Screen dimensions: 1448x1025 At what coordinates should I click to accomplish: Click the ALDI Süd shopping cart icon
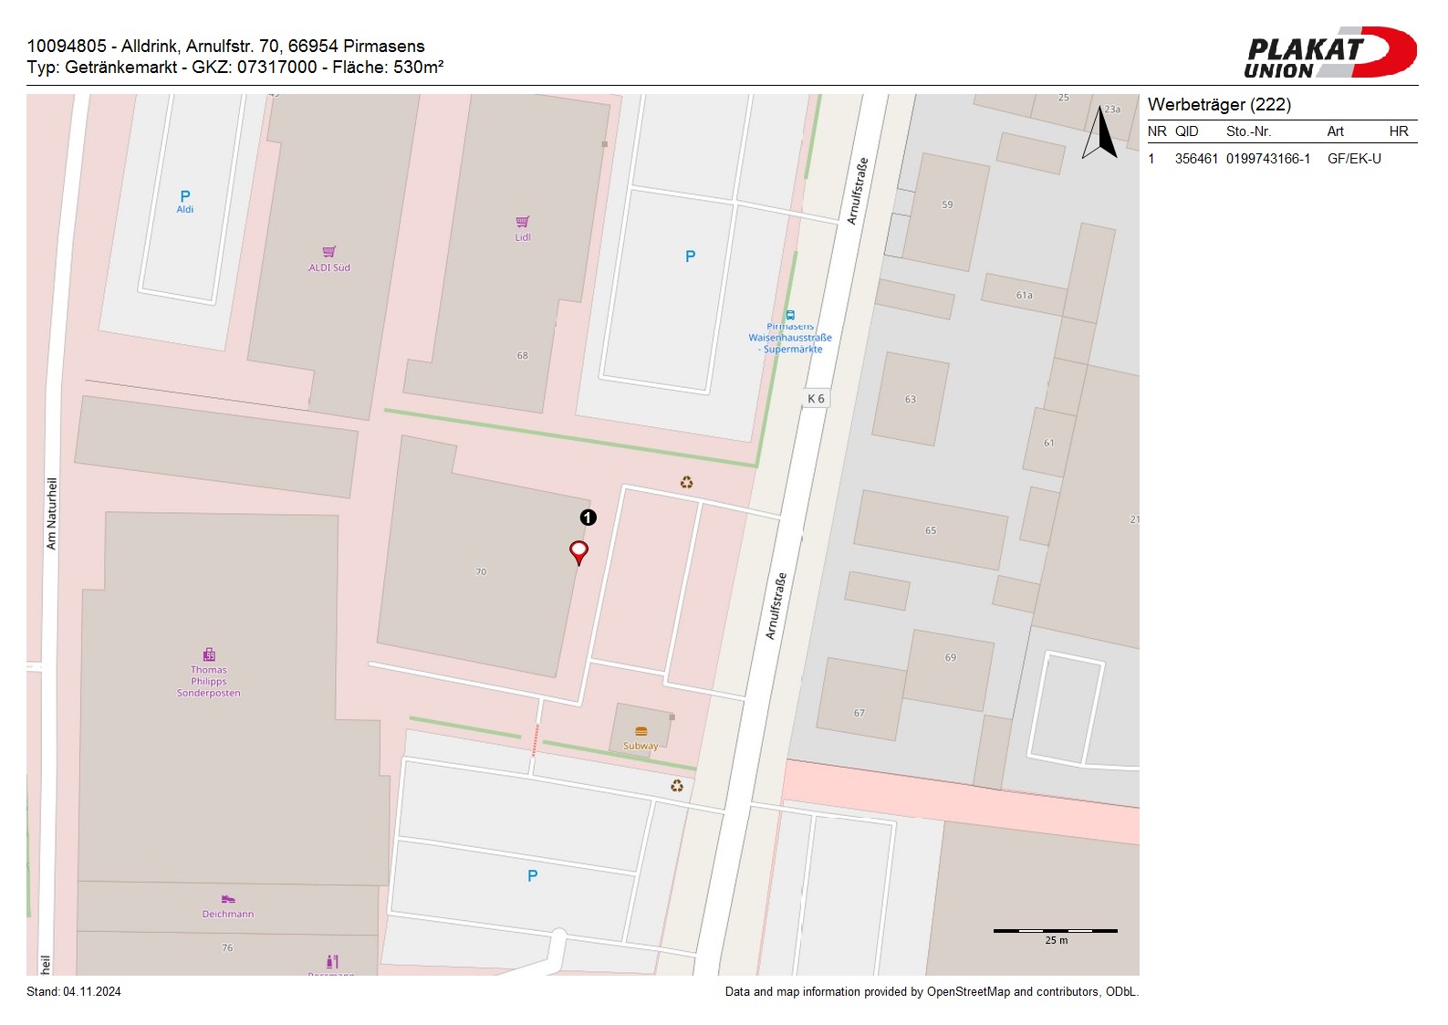pyautogui.click(x=329, y=252)
